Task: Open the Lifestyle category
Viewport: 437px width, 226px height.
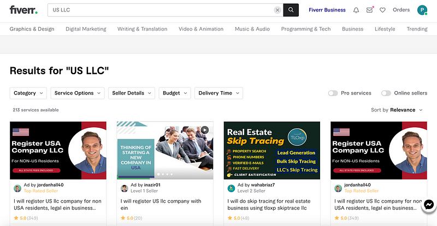Action: [385, 29]
